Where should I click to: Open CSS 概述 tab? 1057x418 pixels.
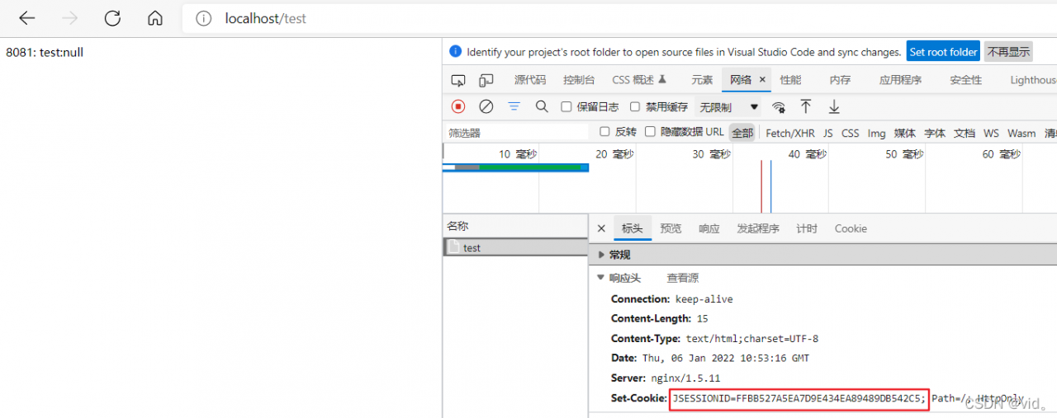[639, 80]
